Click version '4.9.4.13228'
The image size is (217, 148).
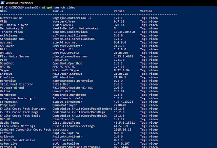[123, 102]
